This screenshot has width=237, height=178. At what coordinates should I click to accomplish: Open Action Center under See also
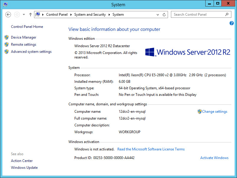tap(22, 161)
